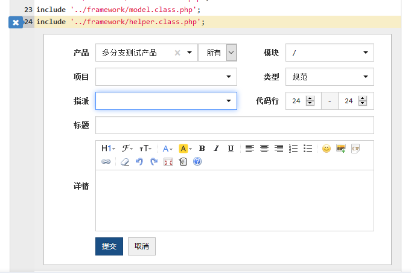This screenshot has height=273, width=411.
Task: Insert ordered numbered list
Action: coord(294,149)
